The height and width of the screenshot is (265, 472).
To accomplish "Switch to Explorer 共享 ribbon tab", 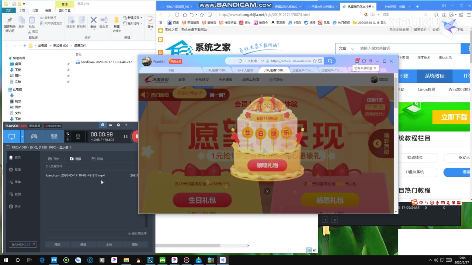I will tap(35, 11).
